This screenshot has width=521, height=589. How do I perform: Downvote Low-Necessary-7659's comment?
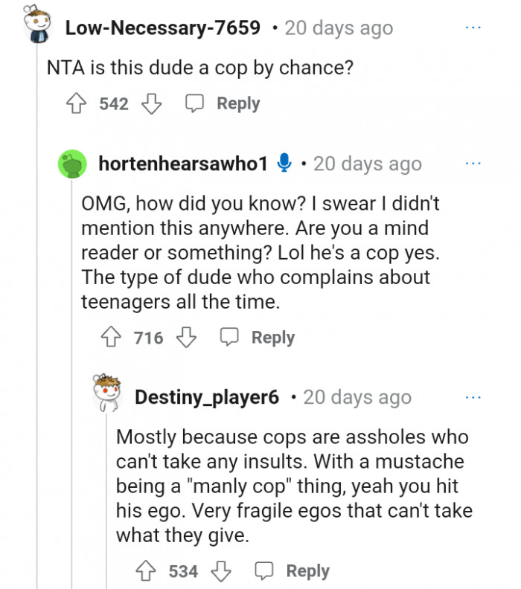151,104
